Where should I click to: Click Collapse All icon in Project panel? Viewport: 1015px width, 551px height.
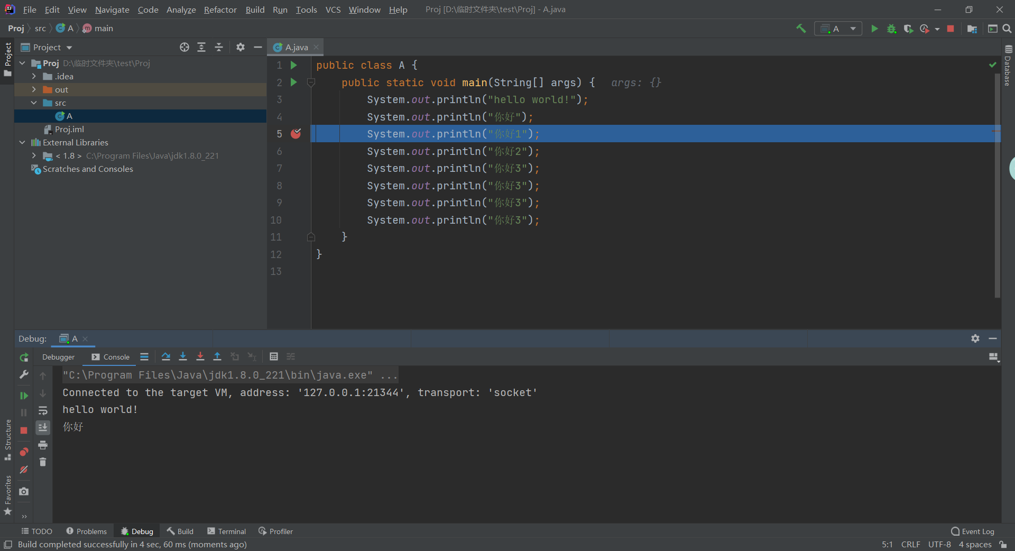click(219, 47)
